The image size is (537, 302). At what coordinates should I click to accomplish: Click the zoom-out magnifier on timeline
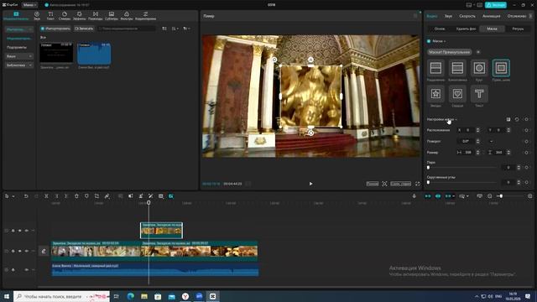pyautogui.click(x=490, y=196)
